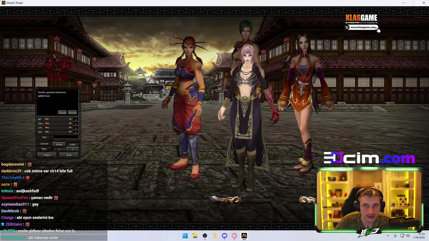Screen dimensions: 429x241
Task: Click the DEX stat gauge bar
Action: 59,132
